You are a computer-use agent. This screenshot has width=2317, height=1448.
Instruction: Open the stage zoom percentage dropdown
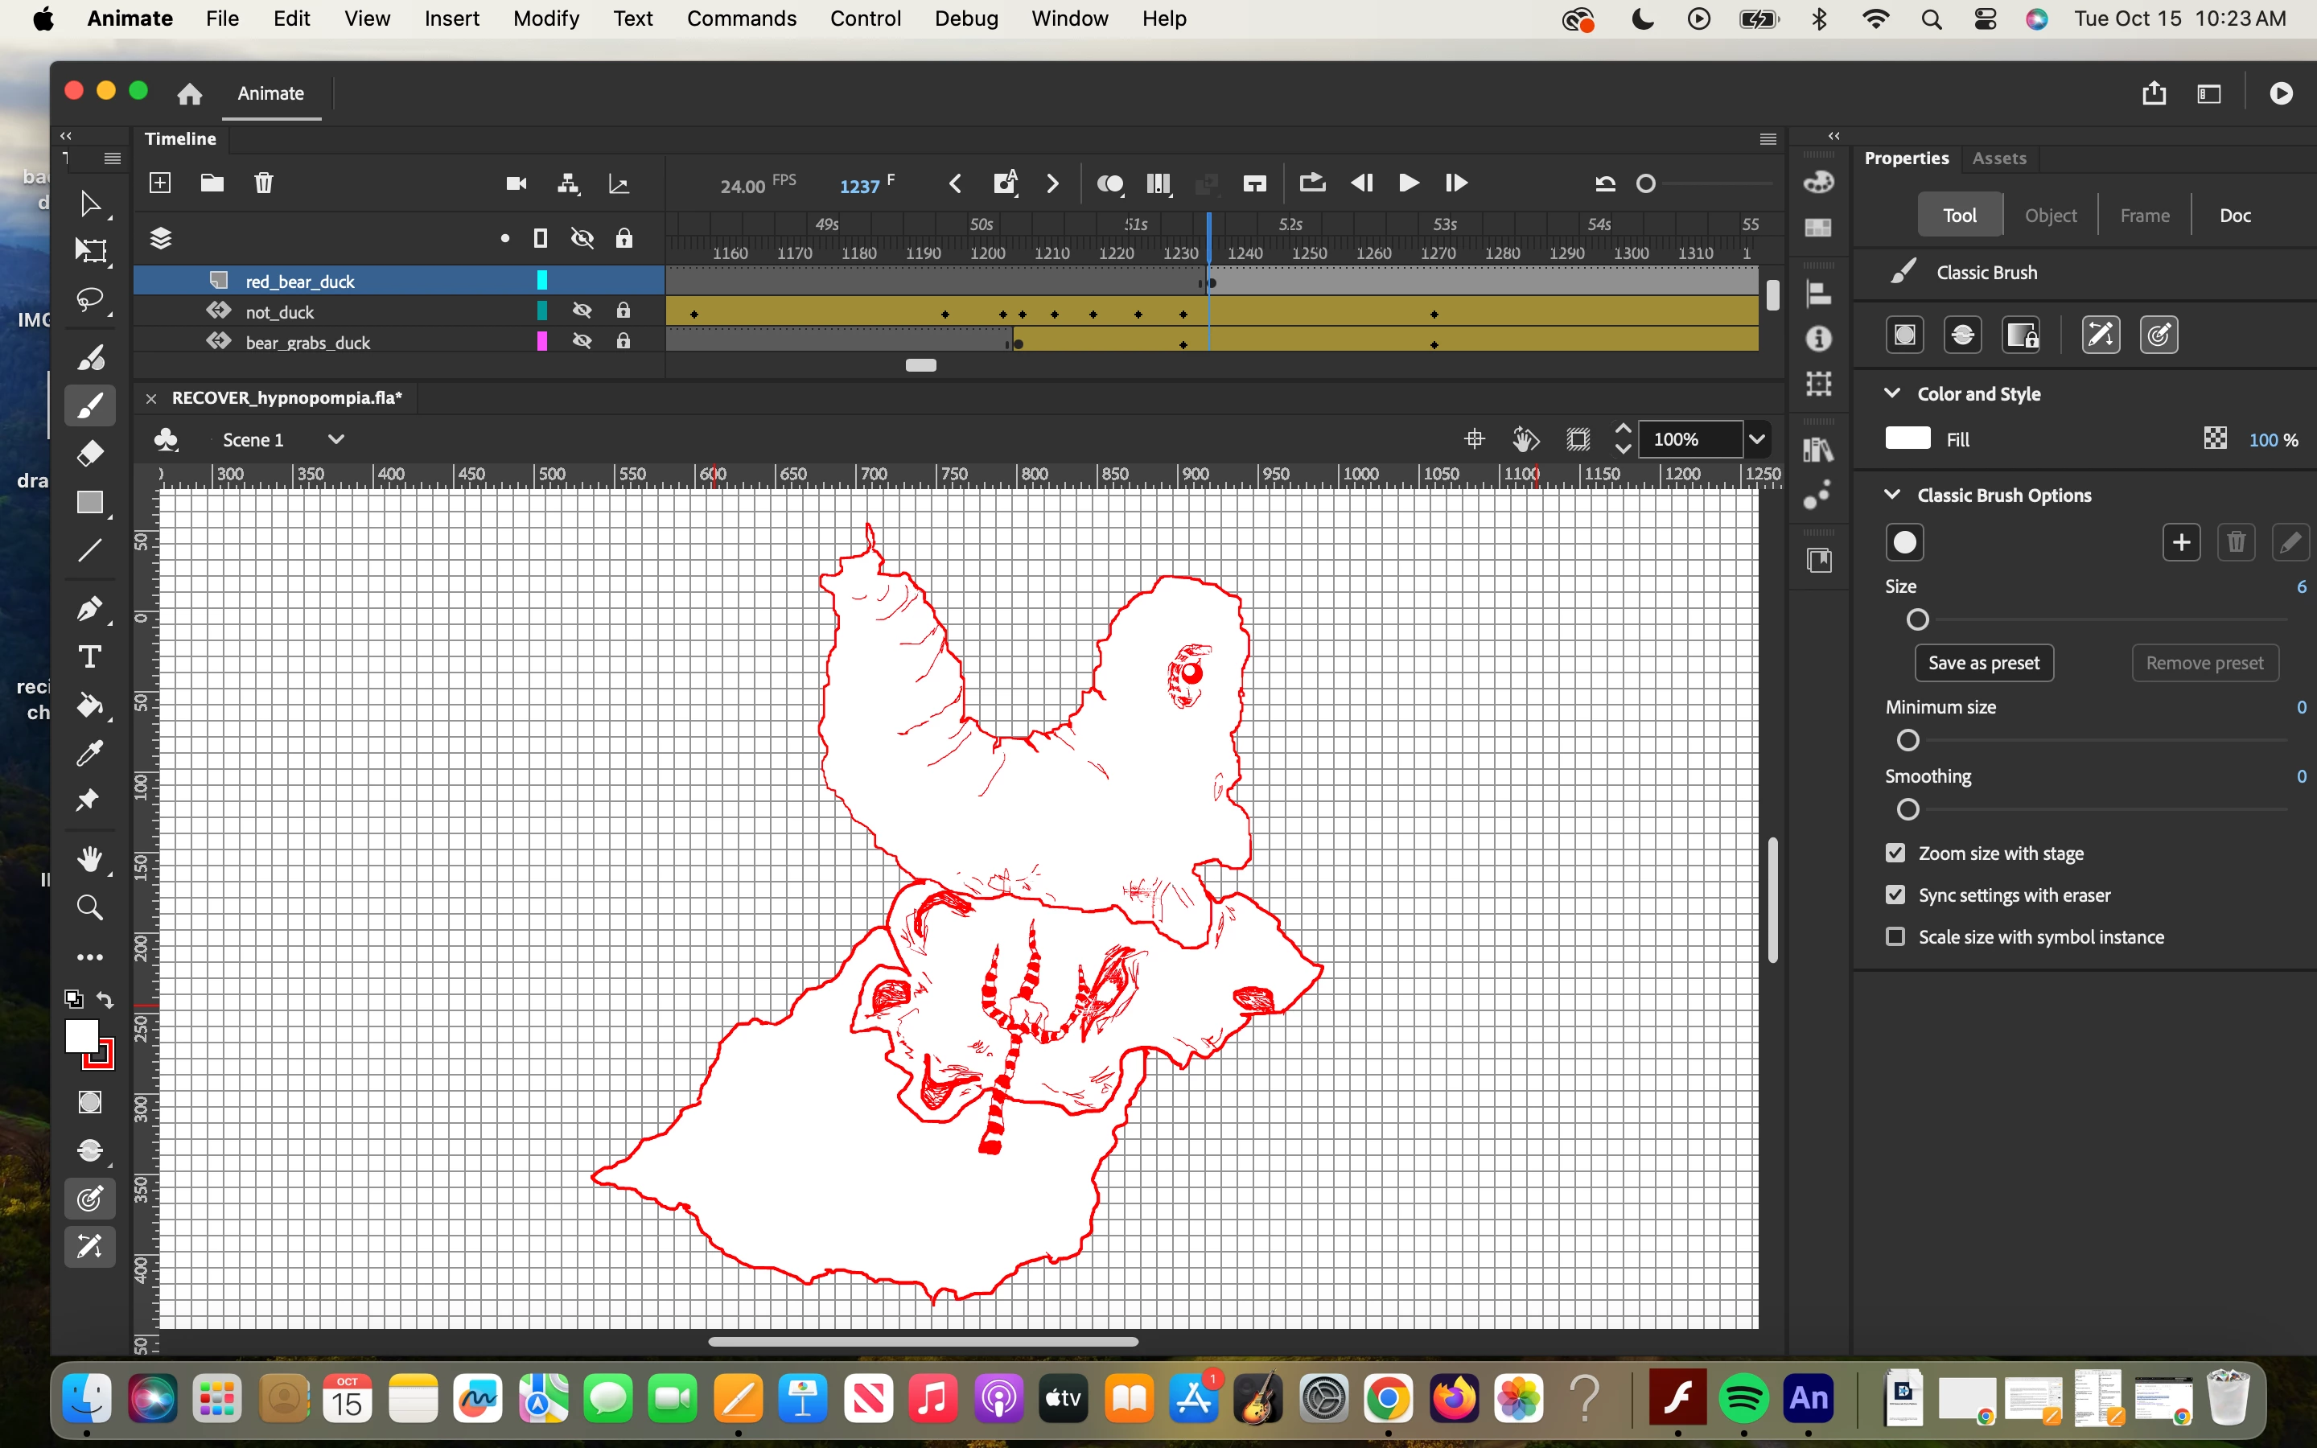point(1757,439)
